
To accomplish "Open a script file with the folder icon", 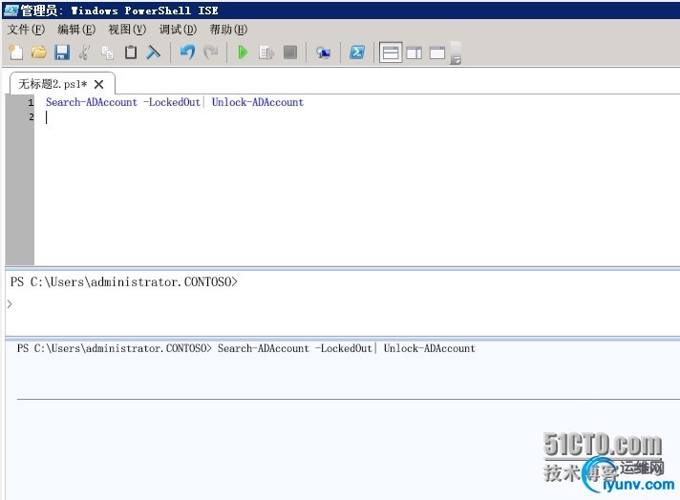I will tap(39, 52).
